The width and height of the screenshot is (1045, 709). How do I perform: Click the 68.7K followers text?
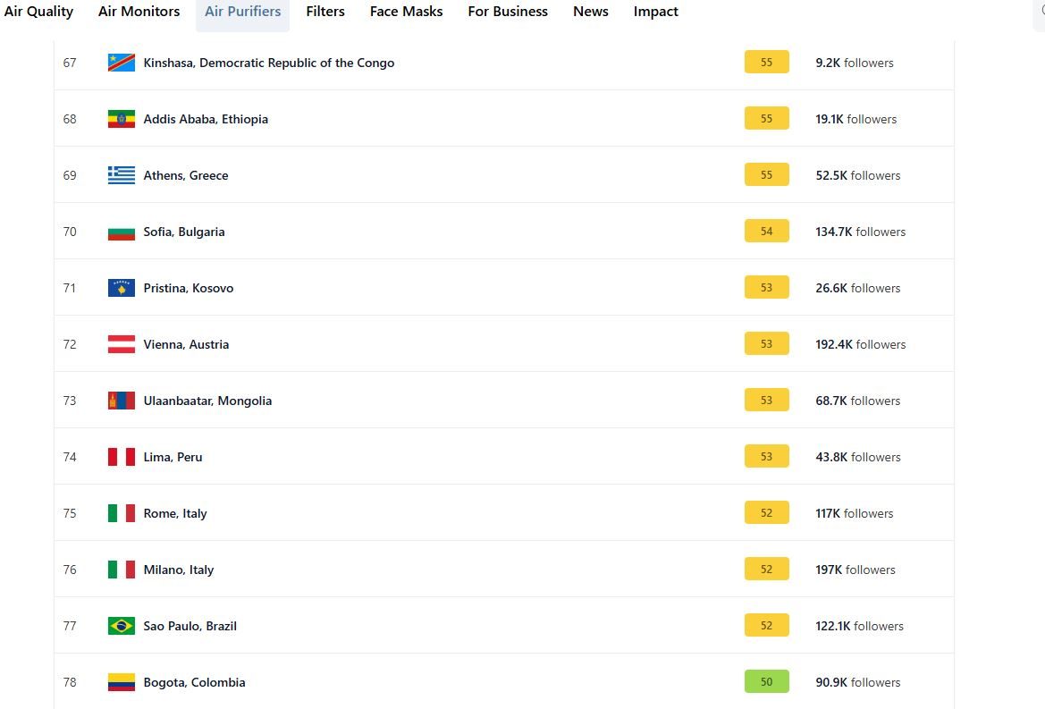point(858,401)
